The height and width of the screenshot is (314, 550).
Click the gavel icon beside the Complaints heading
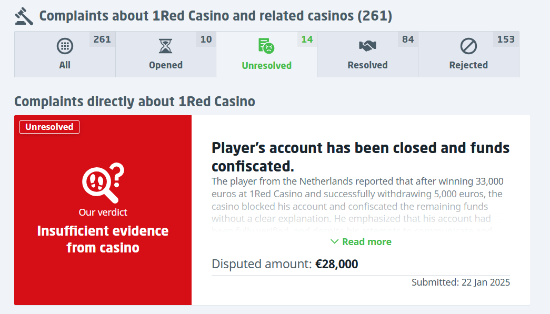(x=24, y=16)
